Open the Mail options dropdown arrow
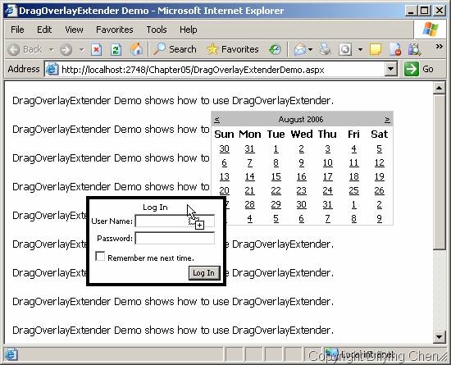This screenshot has width=451, height=365. click(310, 50)
